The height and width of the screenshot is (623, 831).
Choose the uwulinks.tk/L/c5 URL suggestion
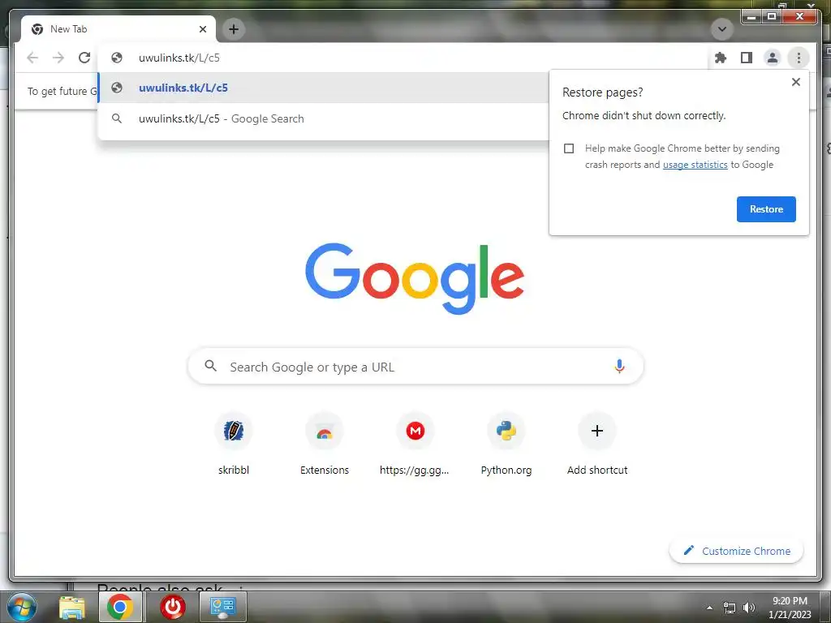coord(323,88)
